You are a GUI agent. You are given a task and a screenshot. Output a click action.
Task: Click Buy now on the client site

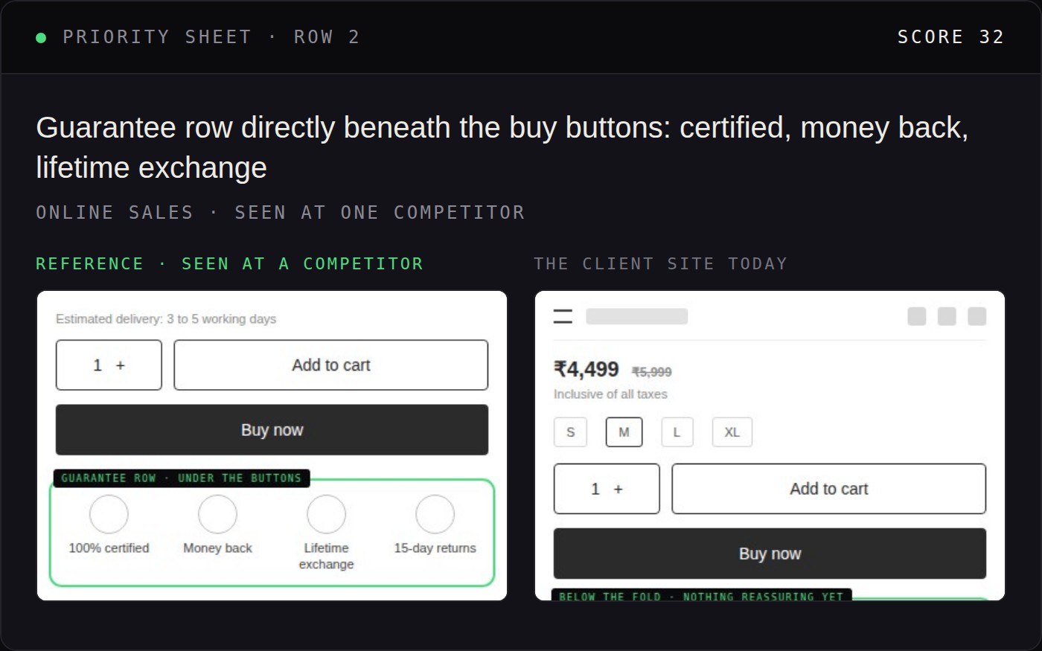click(x=770, y=554)
